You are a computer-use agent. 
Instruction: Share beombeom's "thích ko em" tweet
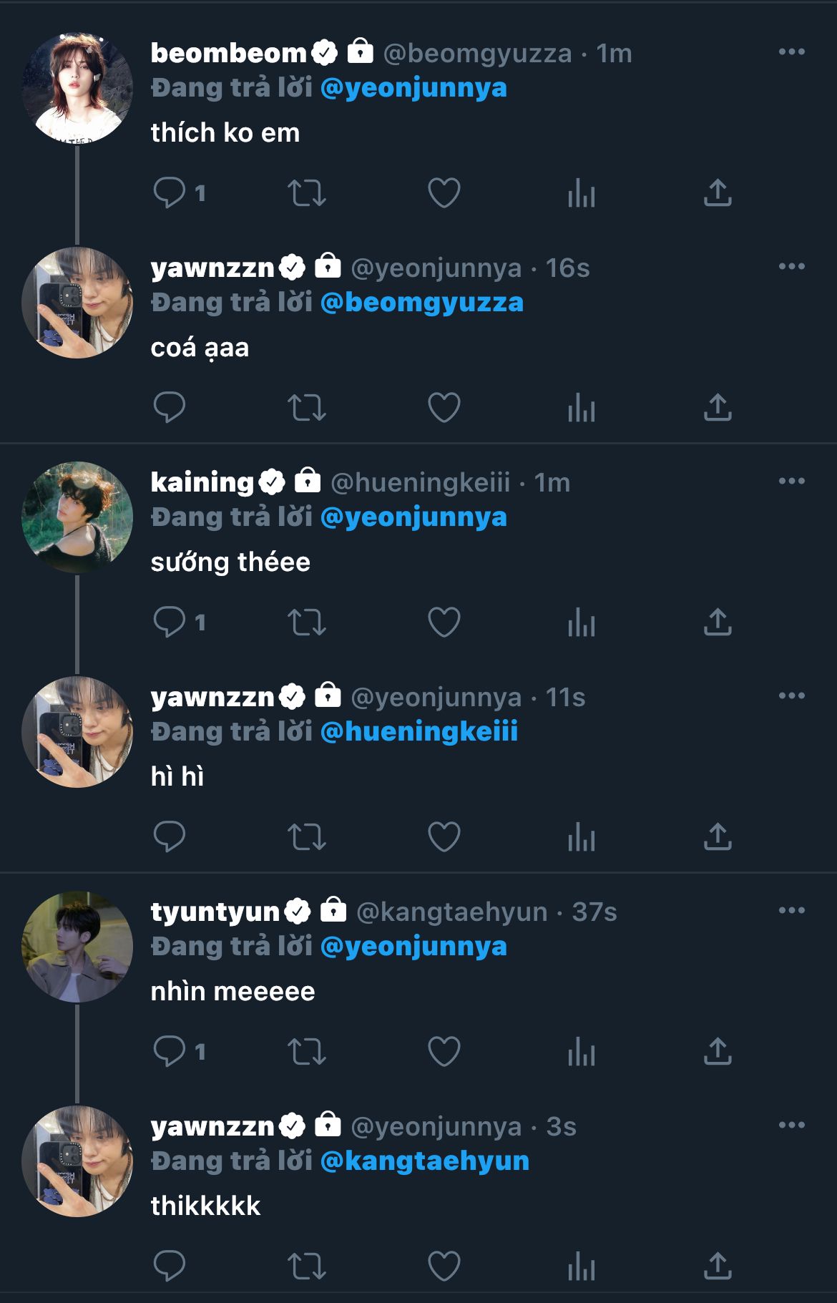(x=718, y=193)
